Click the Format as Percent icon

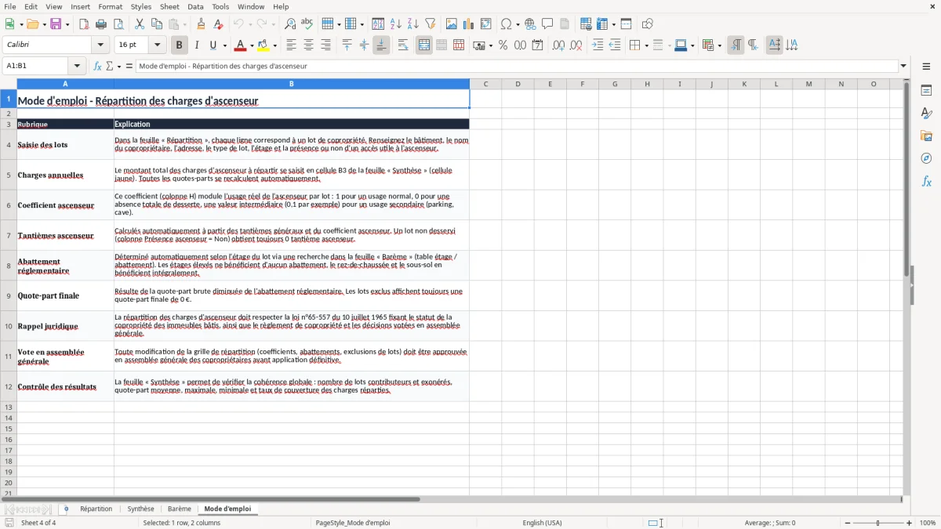coord(503,45)
